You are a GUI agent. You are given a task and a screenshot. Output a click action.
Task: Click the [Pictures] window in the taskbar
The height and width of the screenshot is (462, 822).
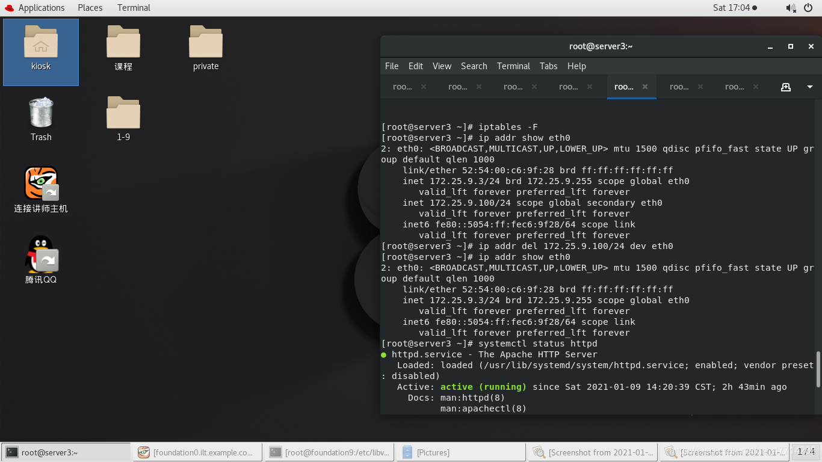pos(460,452)
